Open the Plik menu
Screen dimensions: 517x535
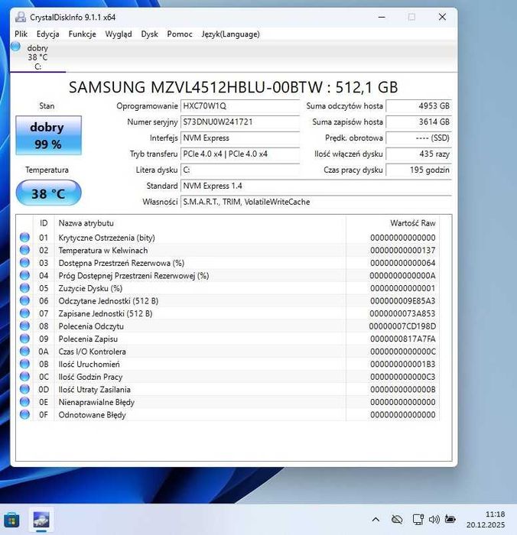(21, 34)
